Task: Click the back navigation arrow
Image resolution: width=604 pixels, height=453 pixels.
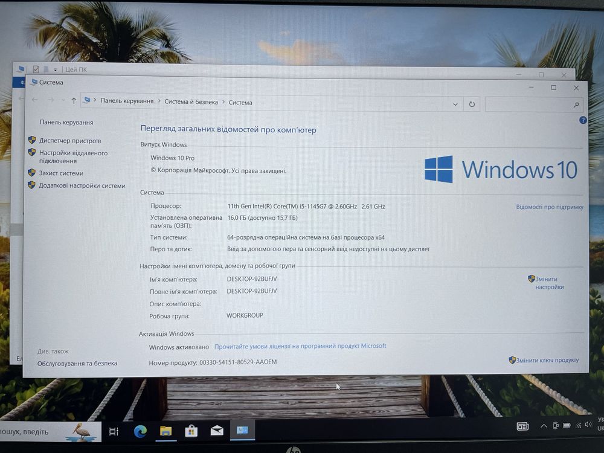Action: pyautogui.click(x=34, y=100)
